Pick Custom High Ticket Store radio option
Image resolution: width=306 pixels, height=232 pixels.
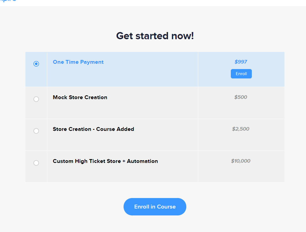pos(36,163)
